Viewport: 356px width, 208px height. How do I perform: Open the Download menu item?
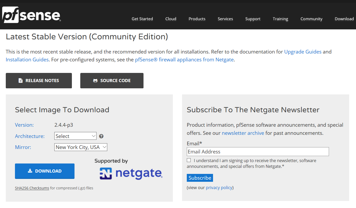pyautogui.click(x=344, y=19)
